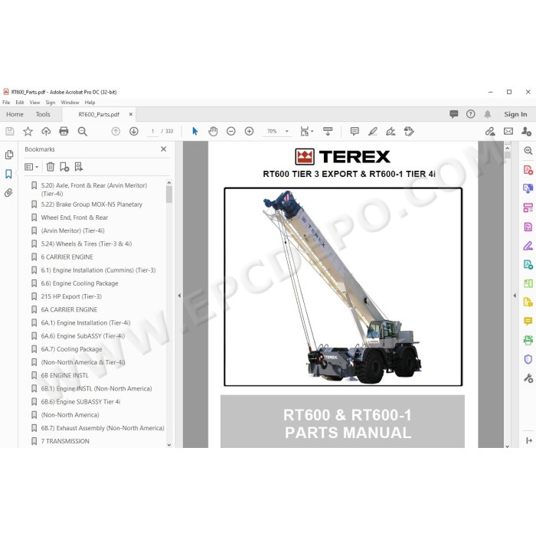Open the help question mark icon
This screenshot has height=536, width=536.
tap(471, 114)
